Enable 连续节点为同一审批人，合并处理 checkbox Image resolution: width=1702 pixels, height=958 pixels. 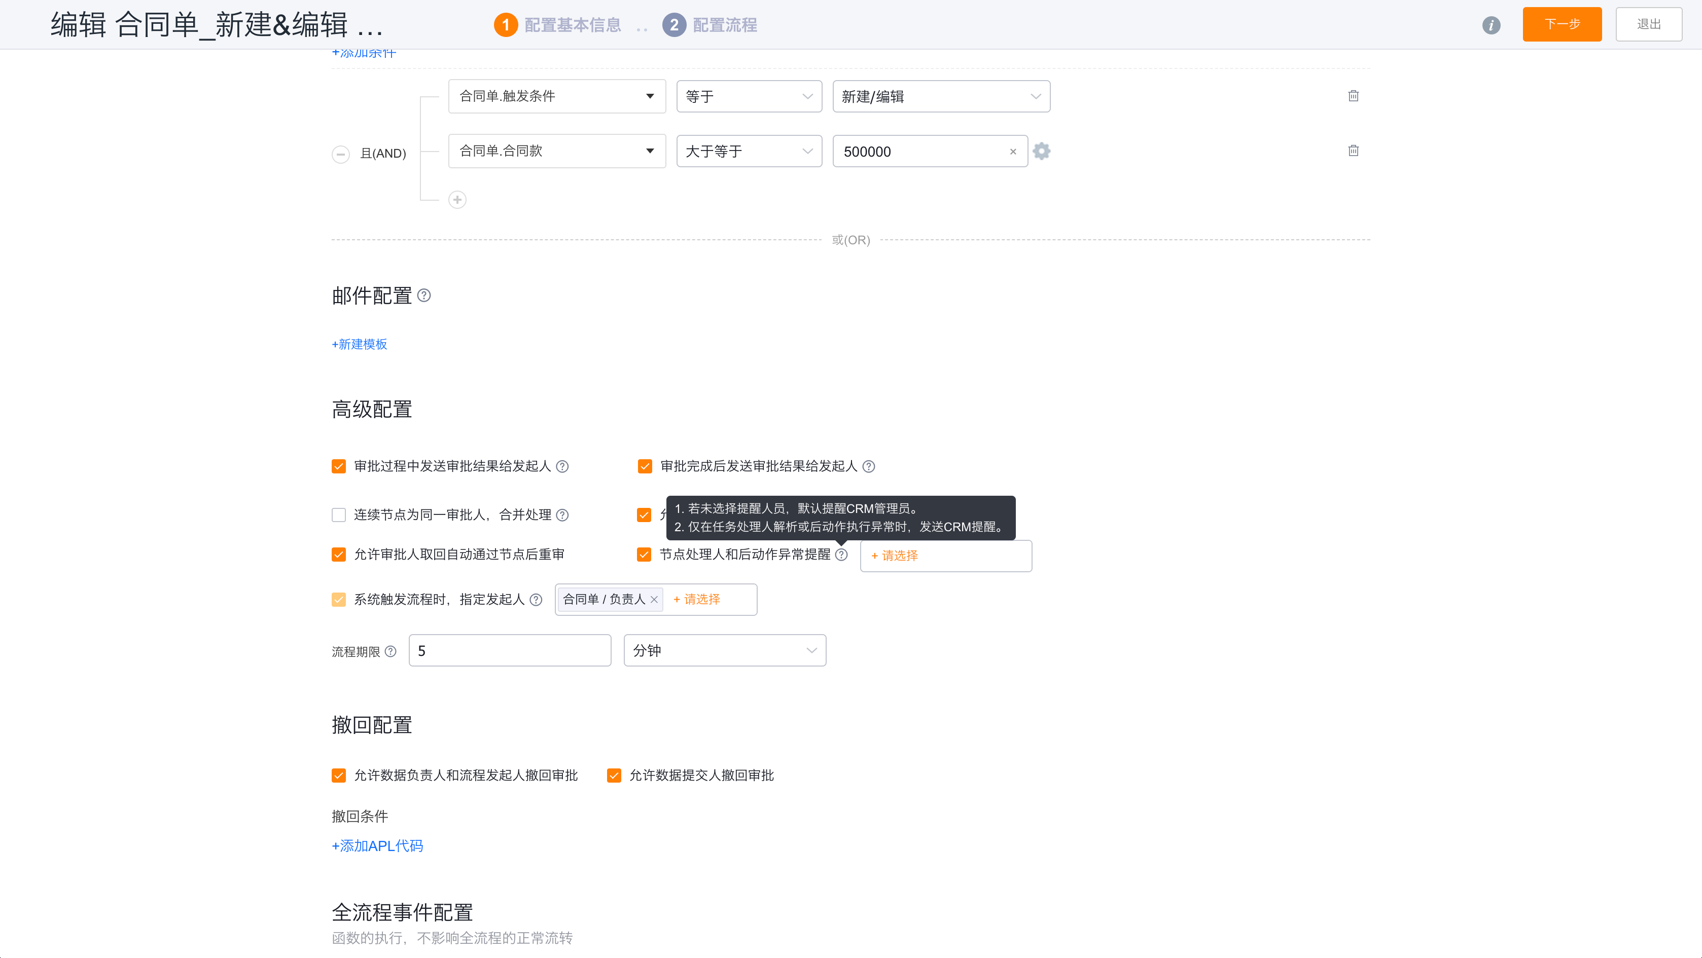pos(339,515)
